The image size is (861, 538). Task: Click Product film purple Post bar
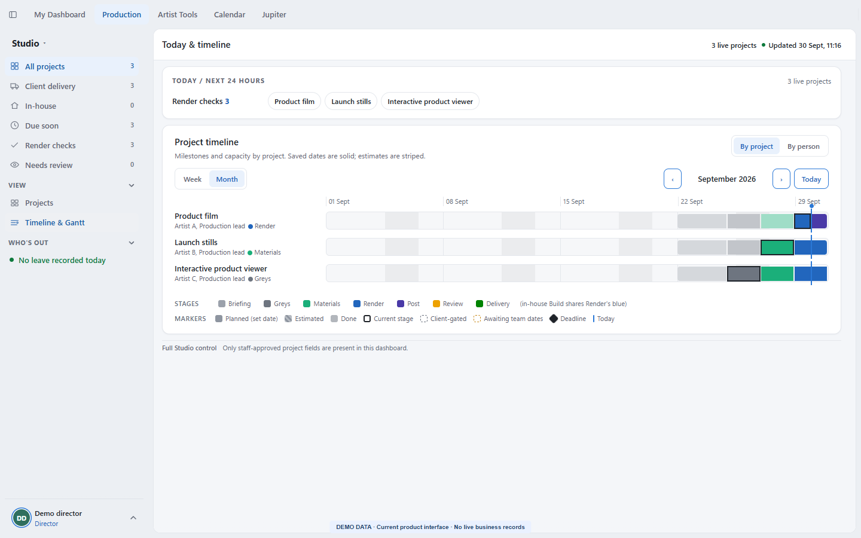(x=819, y=221)
